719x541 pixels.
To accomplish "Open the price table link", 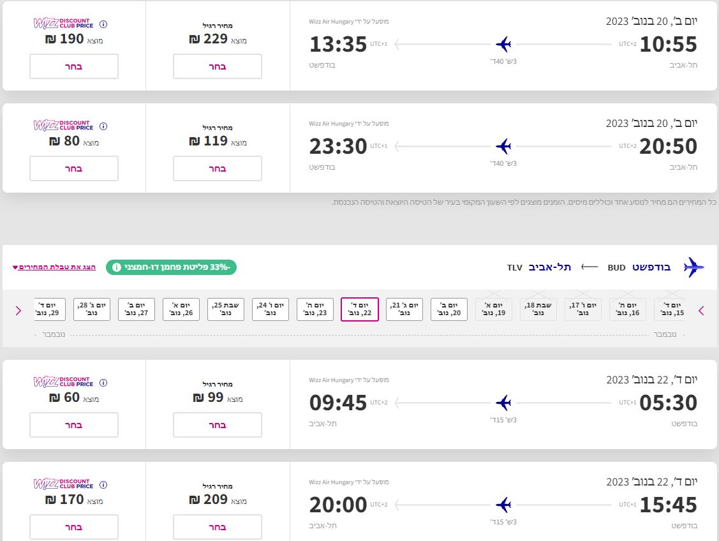I will (54, 267).
